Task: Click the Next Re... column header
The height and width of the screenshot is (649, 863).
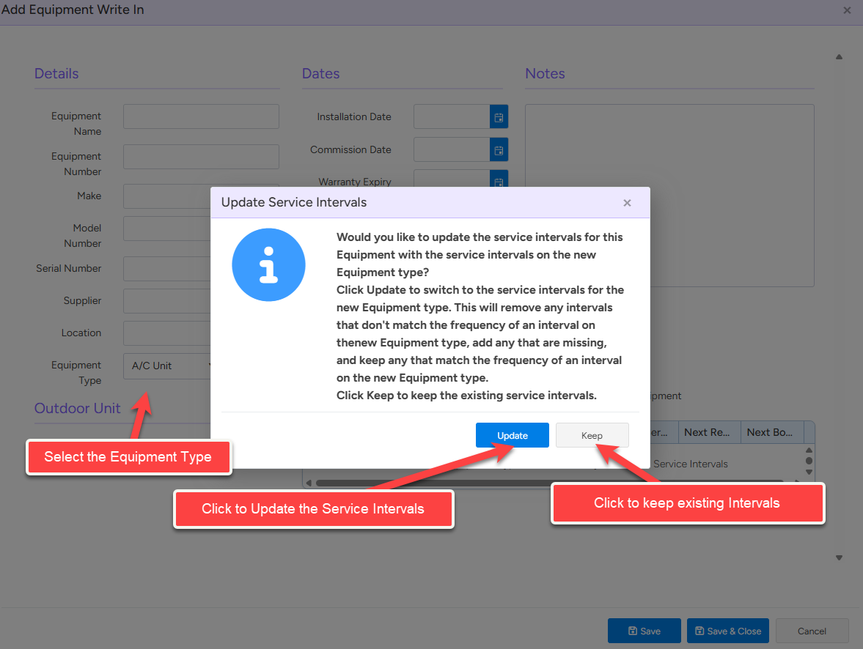Action: pyautogui.click(x=709, y=432)
